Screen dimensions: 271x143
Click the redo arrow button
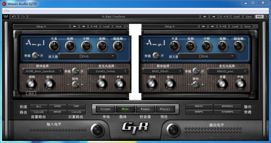coord(23,17)
